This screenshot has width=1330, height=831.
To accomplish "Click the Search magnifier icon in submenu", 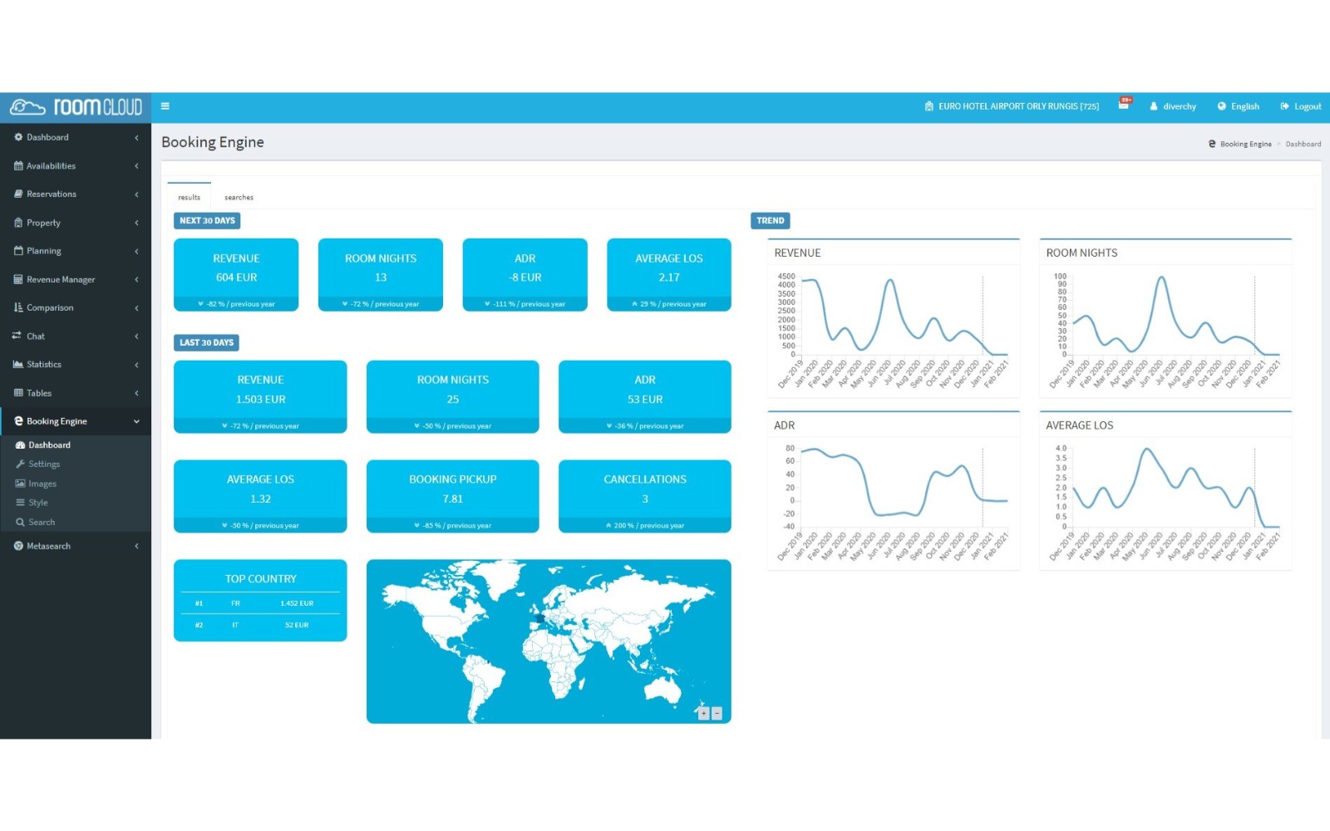I will pos(20,523).
